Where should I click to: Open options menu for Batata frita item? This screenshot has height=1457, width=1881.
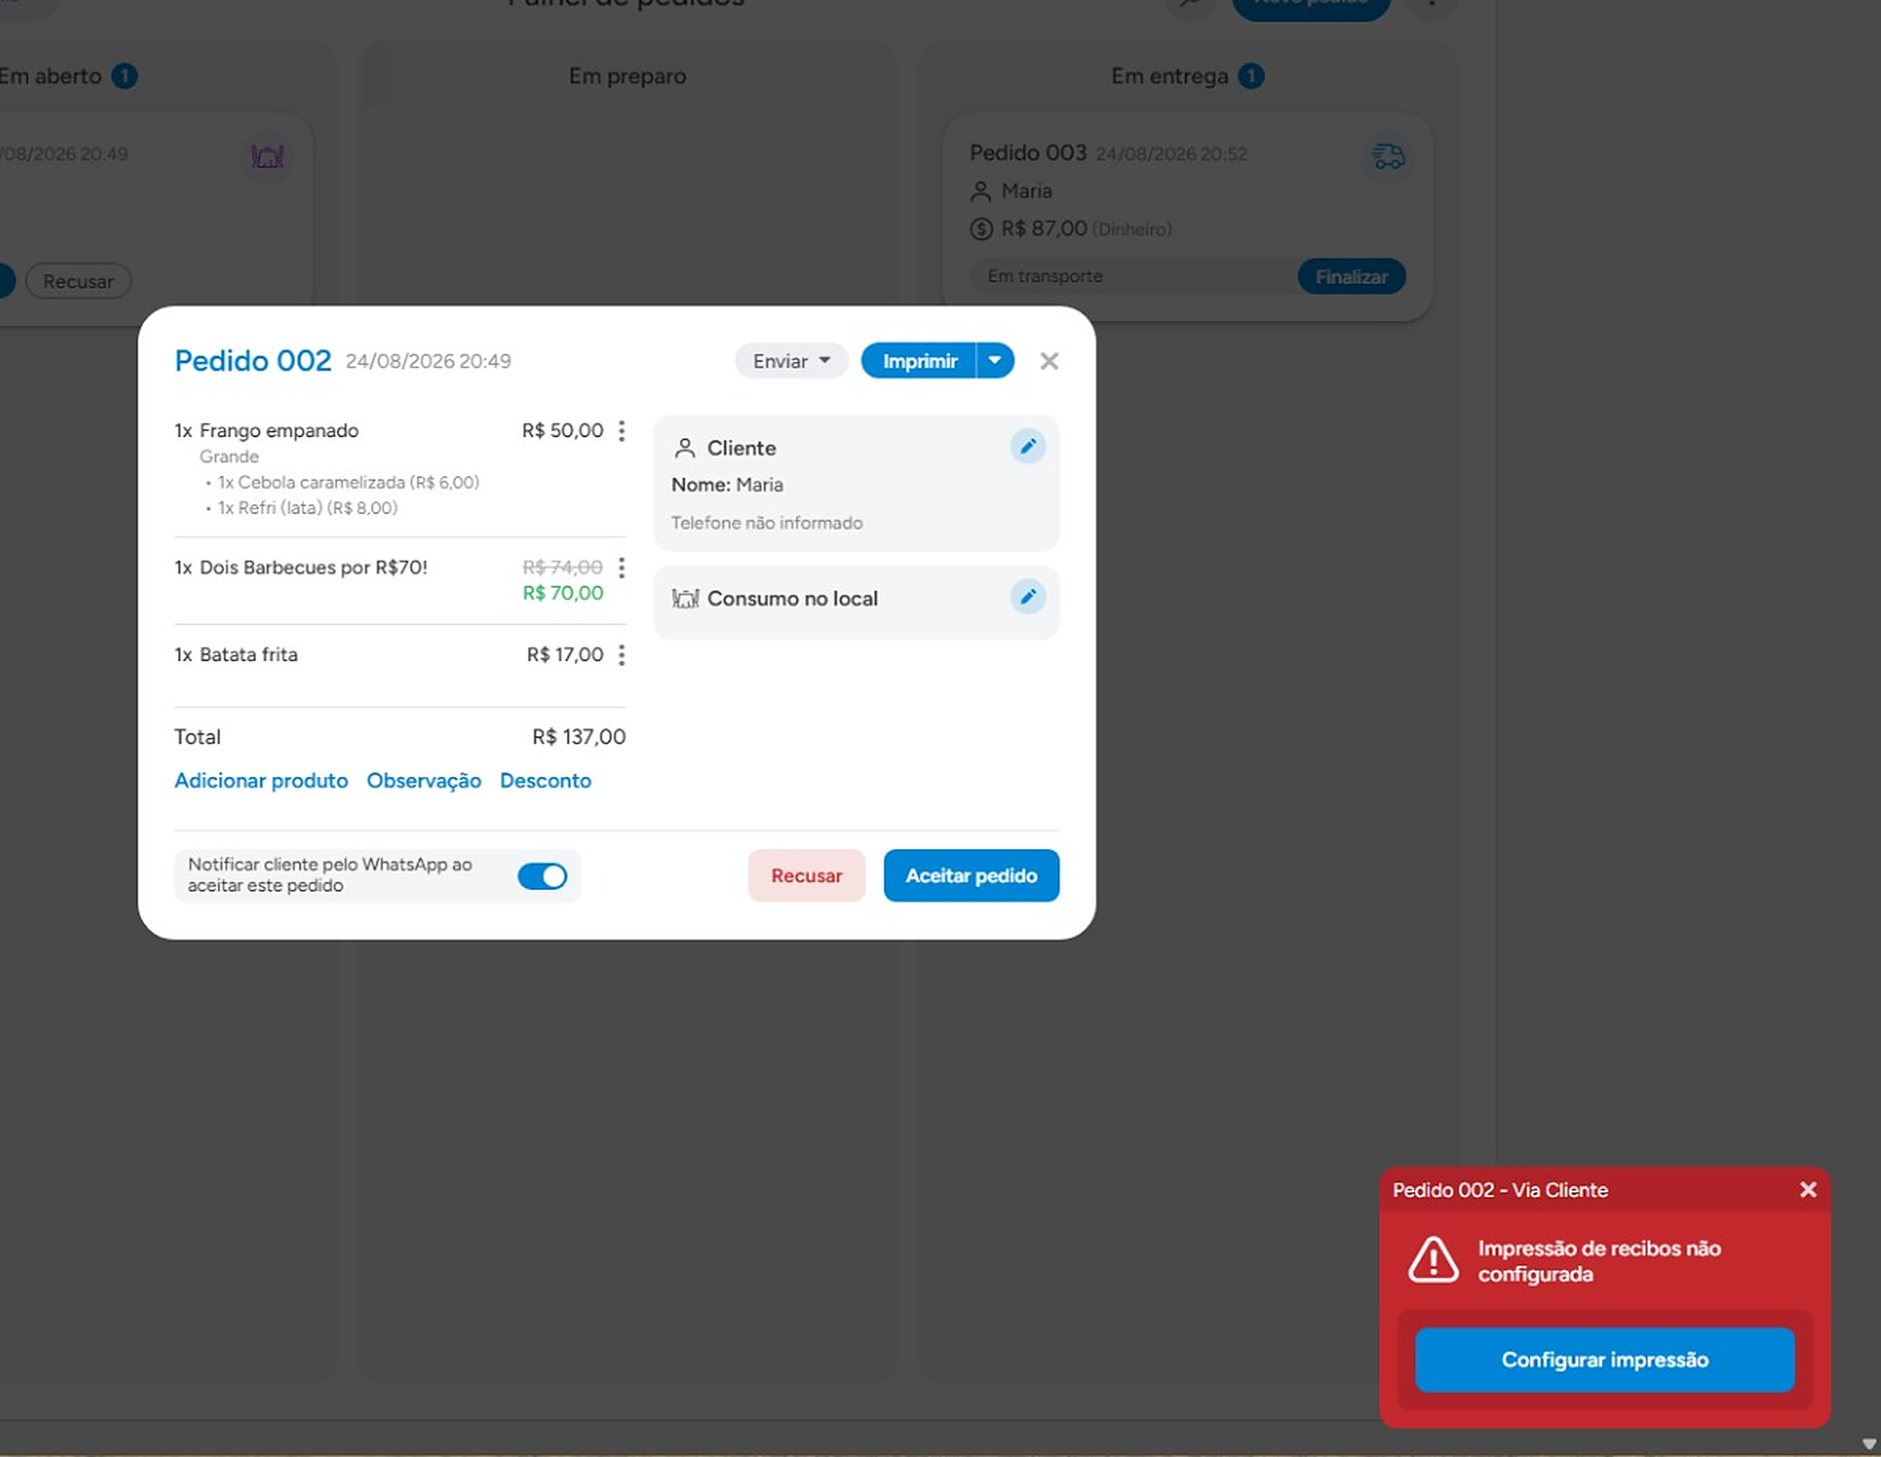coord(622,655)
